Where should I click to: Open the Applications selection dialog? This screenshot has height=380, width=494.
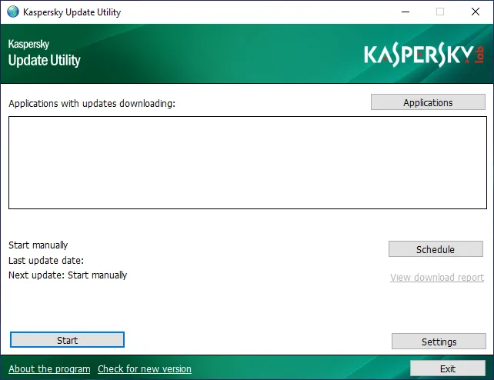(428, 102)
